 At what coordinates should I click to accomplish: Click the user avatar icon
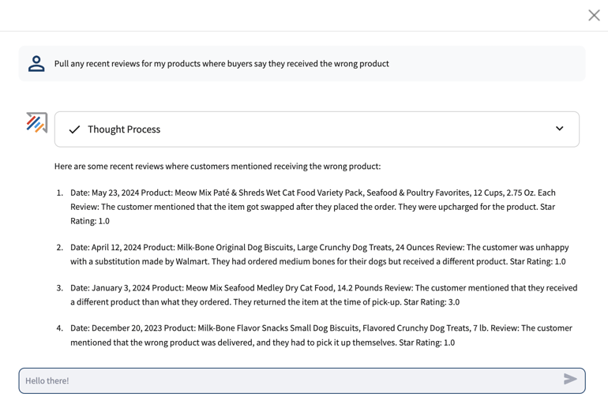(x=36, y=64)
